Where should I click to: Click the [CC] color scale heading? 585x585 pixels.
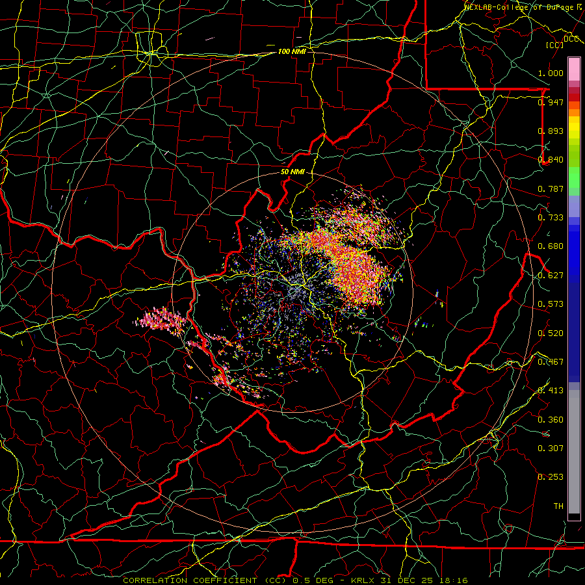(555, 45)
